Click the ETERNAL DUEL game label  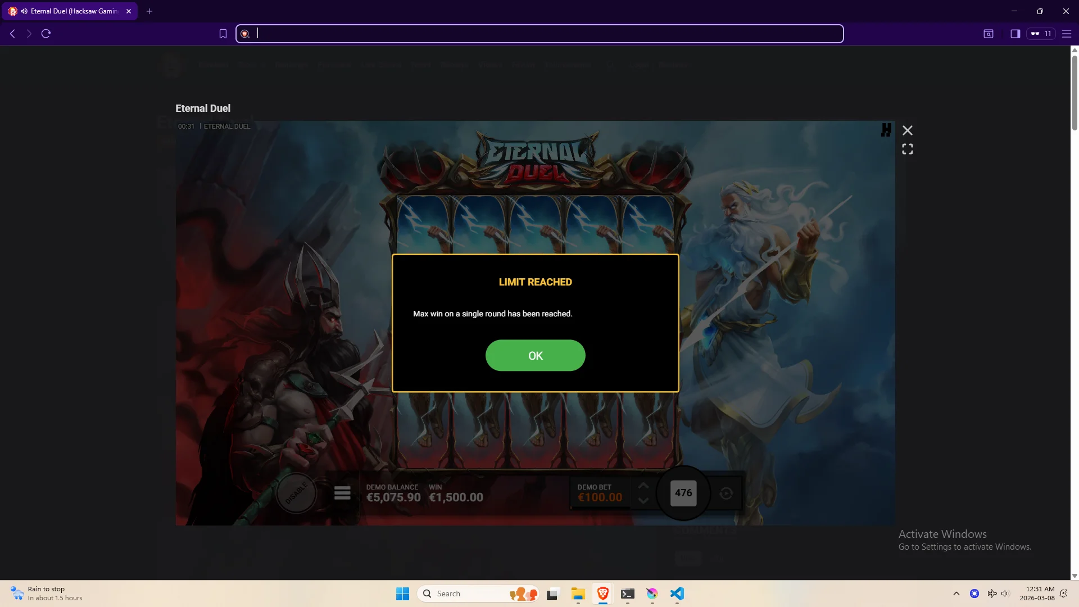pos(227,126)
